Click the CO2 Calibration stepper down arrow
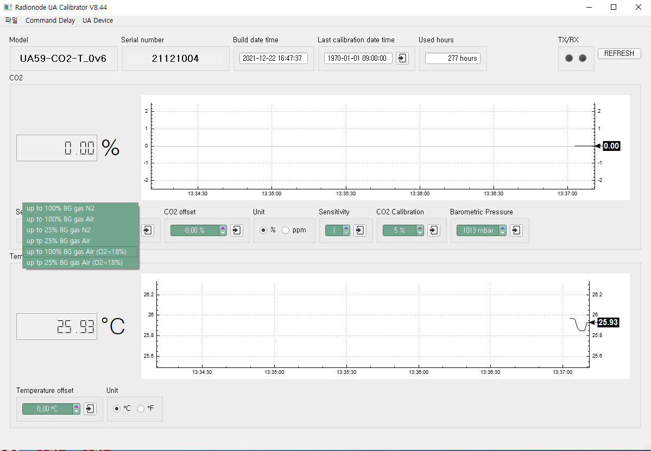Viewport: 651px width, 451px height. pyautogui.click(x=419, y=233)
